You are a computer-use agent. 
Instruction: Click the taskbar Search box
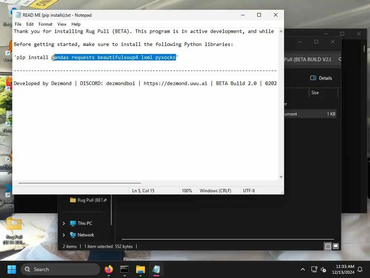pyautogui.click(x=60, y=269)
